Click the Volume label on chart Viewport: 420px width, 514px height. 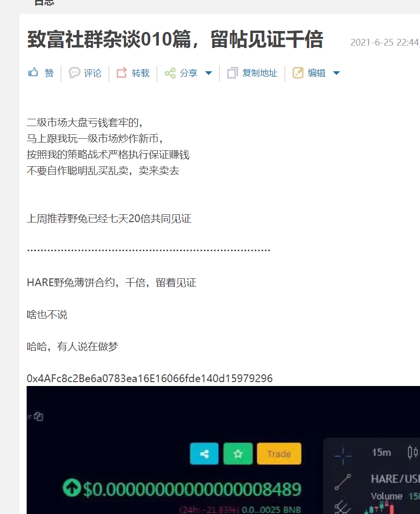point(387,496)
